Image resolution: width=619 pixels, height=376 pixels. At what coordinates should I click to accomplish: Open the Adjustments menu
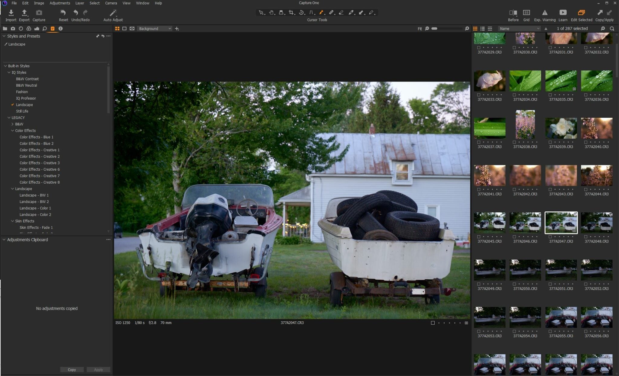60,3
